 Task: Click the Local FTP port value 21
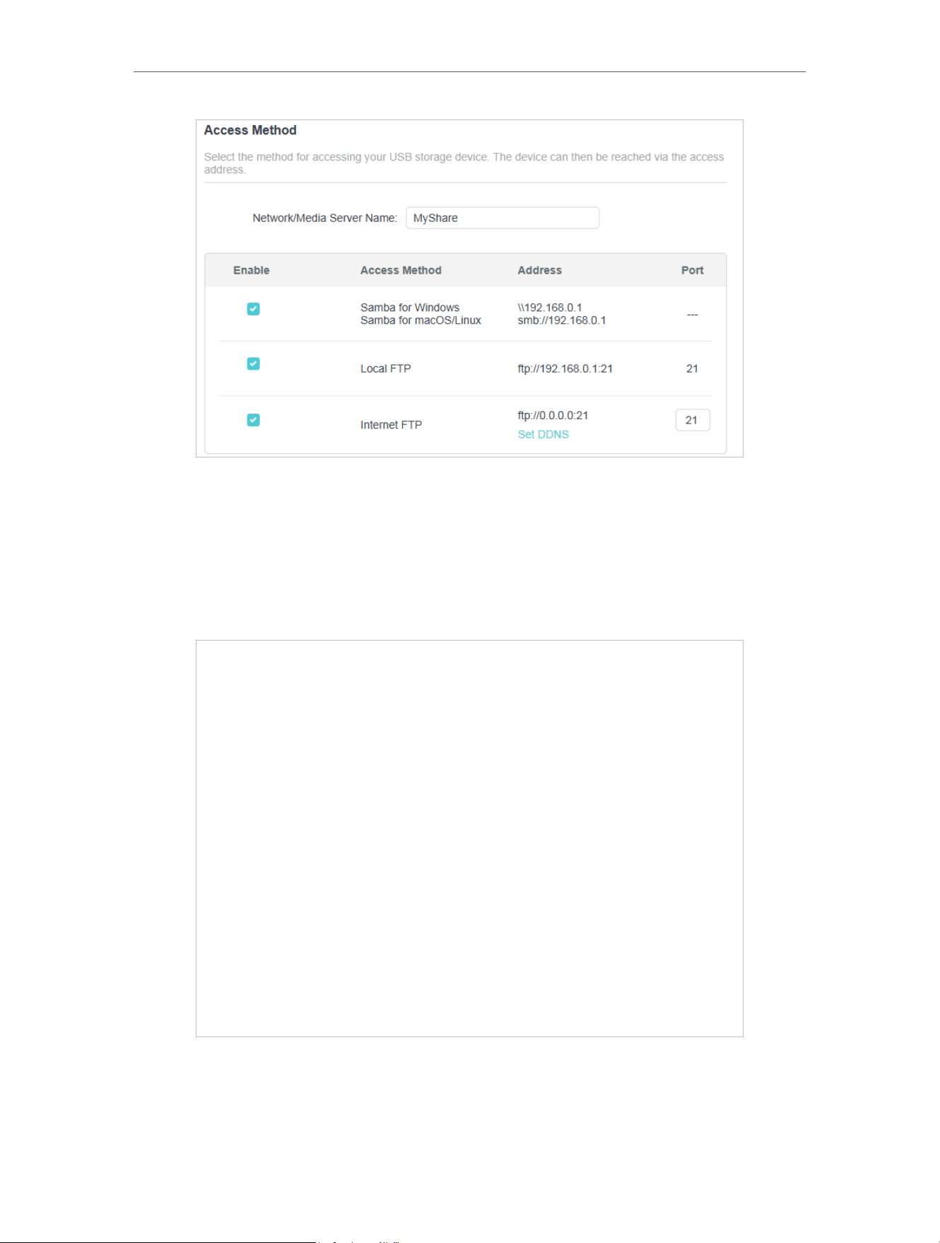[692, 368]
